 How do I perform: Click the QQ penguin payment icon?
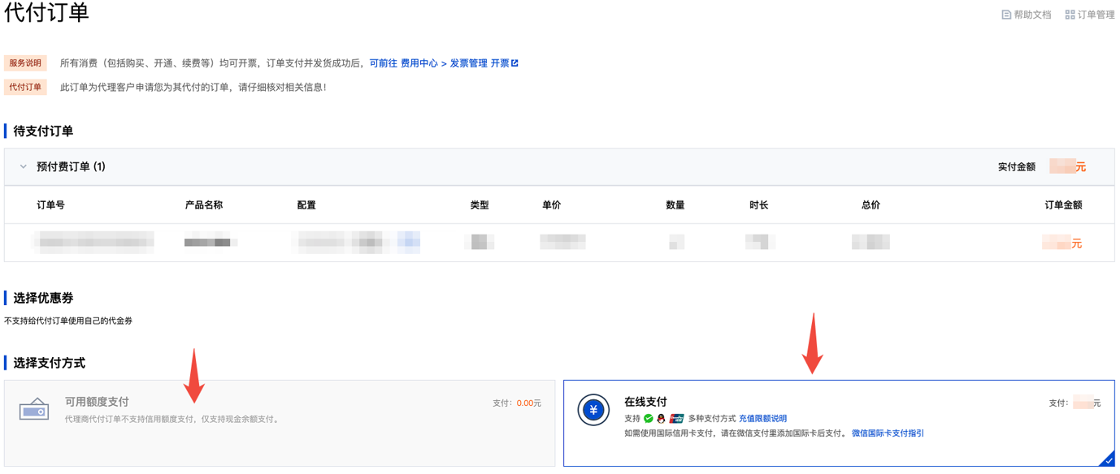[662, 419]
